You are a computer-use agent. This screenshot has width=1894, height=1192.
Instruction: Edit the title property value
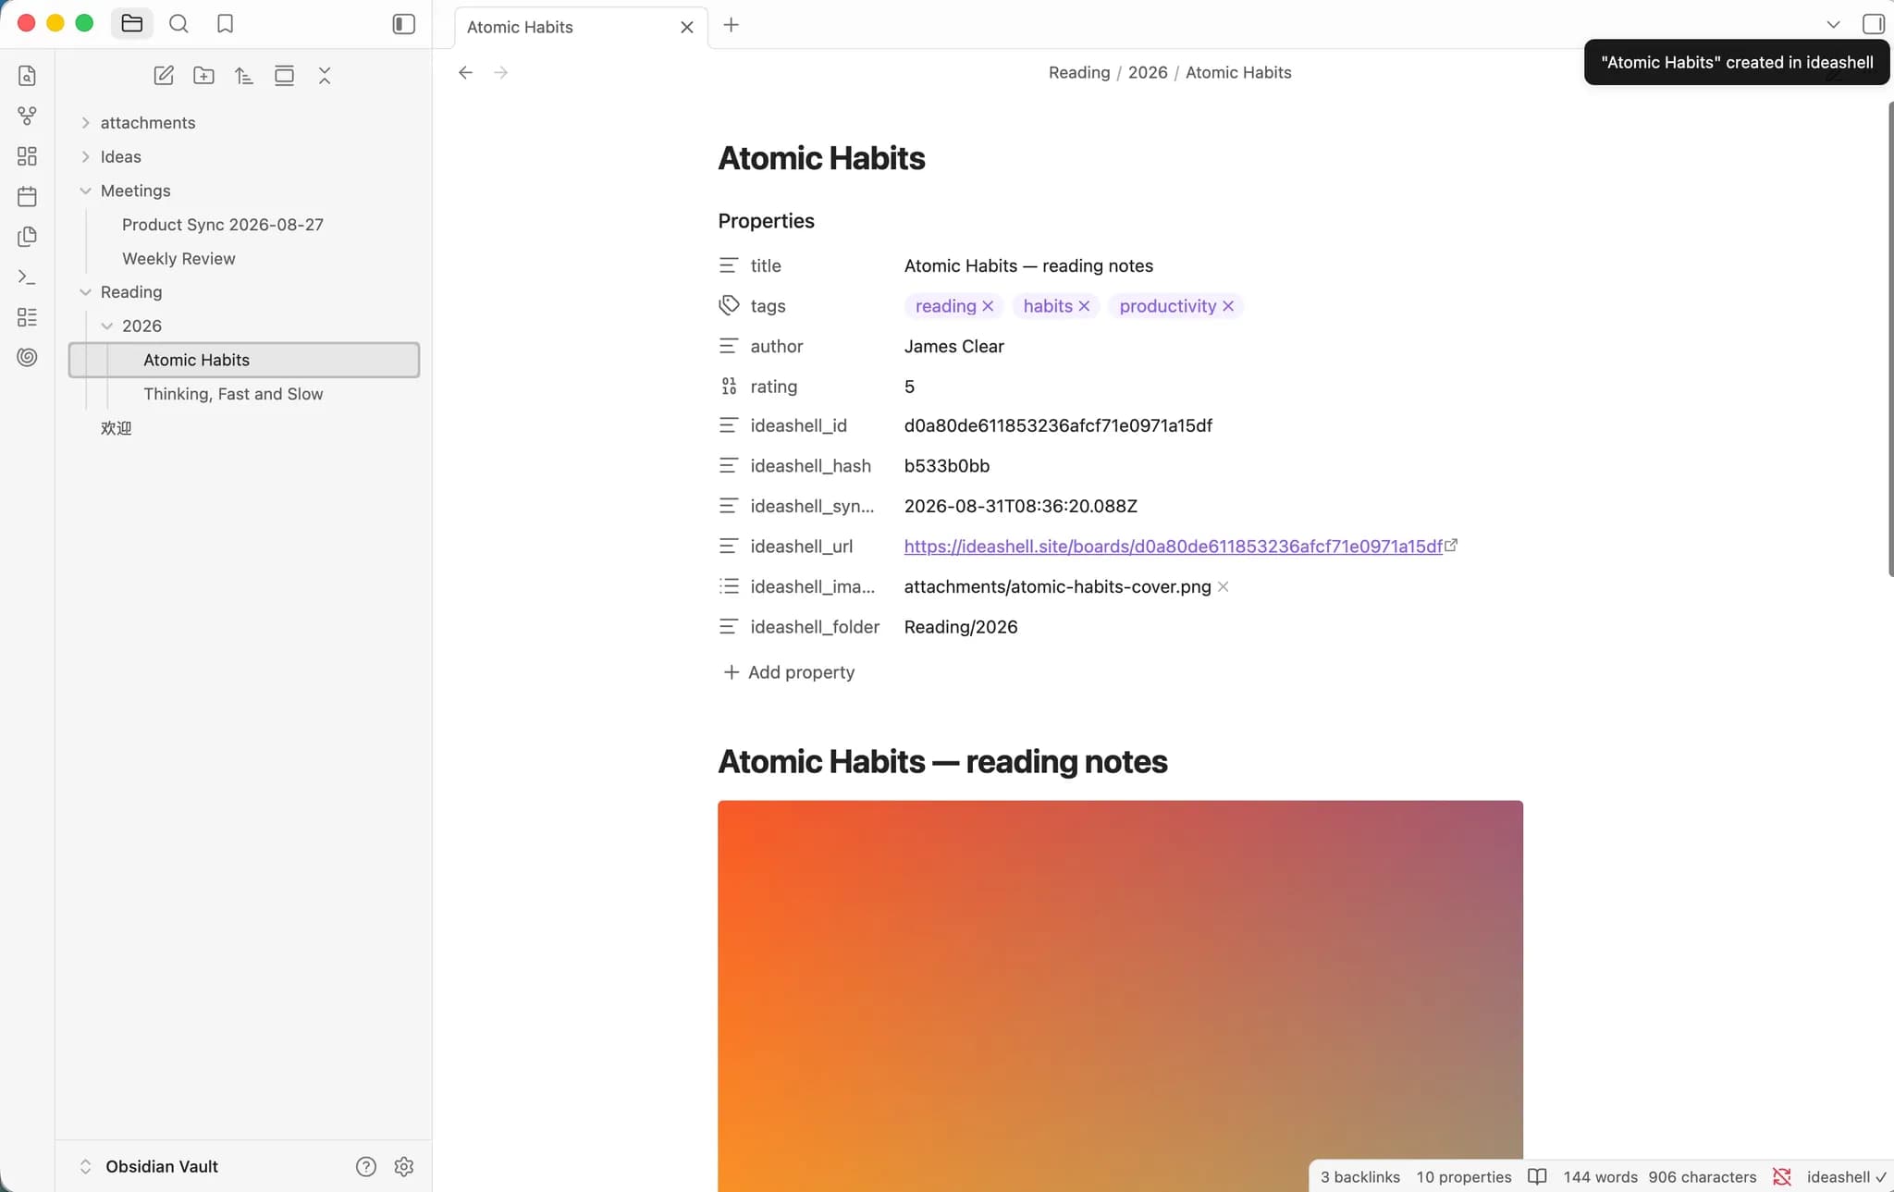1028,265
